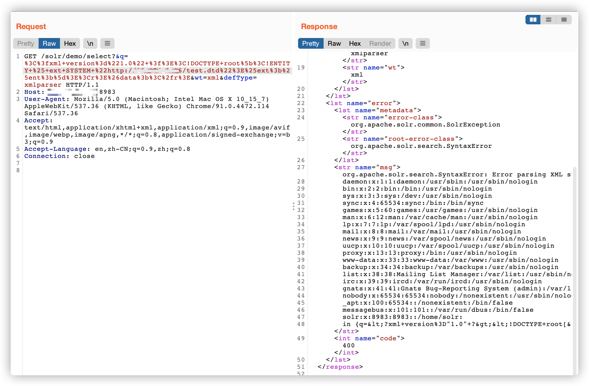Select the Hex tab in Request
The height and width of the screenshot is (386, 589).
70,43
